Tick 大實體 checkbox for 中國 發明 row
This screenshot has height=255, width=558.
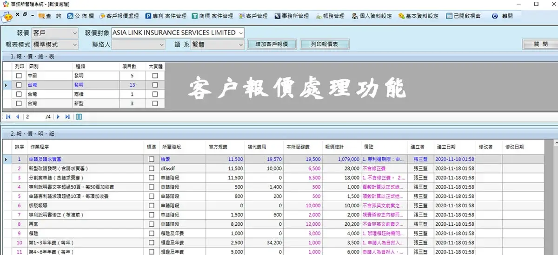(x=155, y=76)
